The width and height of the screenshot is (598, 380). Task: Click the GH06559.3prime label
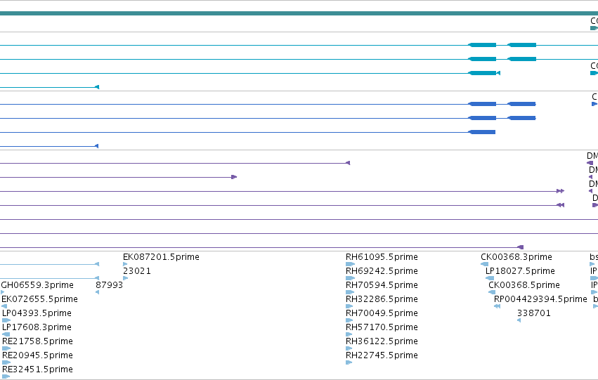click(37, 285)
